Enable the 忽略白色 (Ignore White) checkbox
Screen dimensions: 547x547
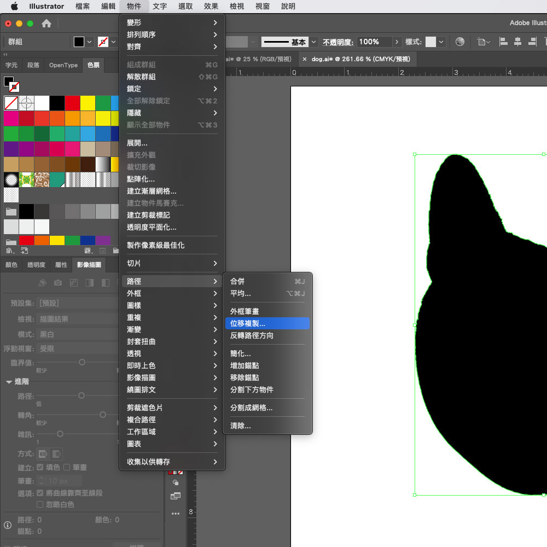[x=40, y=504]
